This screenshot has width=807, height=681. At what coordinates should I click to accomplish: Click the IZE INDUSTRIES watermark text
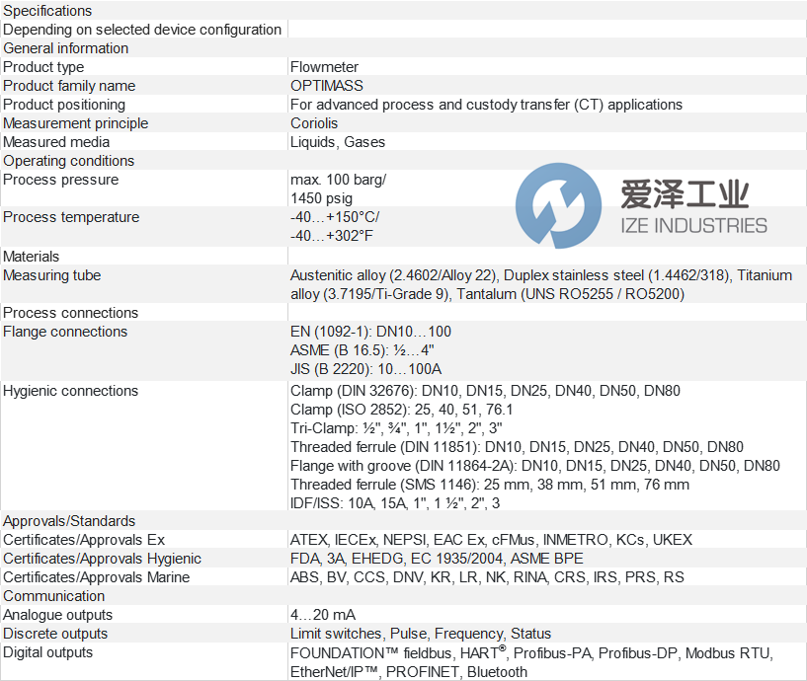pos(693,226)
